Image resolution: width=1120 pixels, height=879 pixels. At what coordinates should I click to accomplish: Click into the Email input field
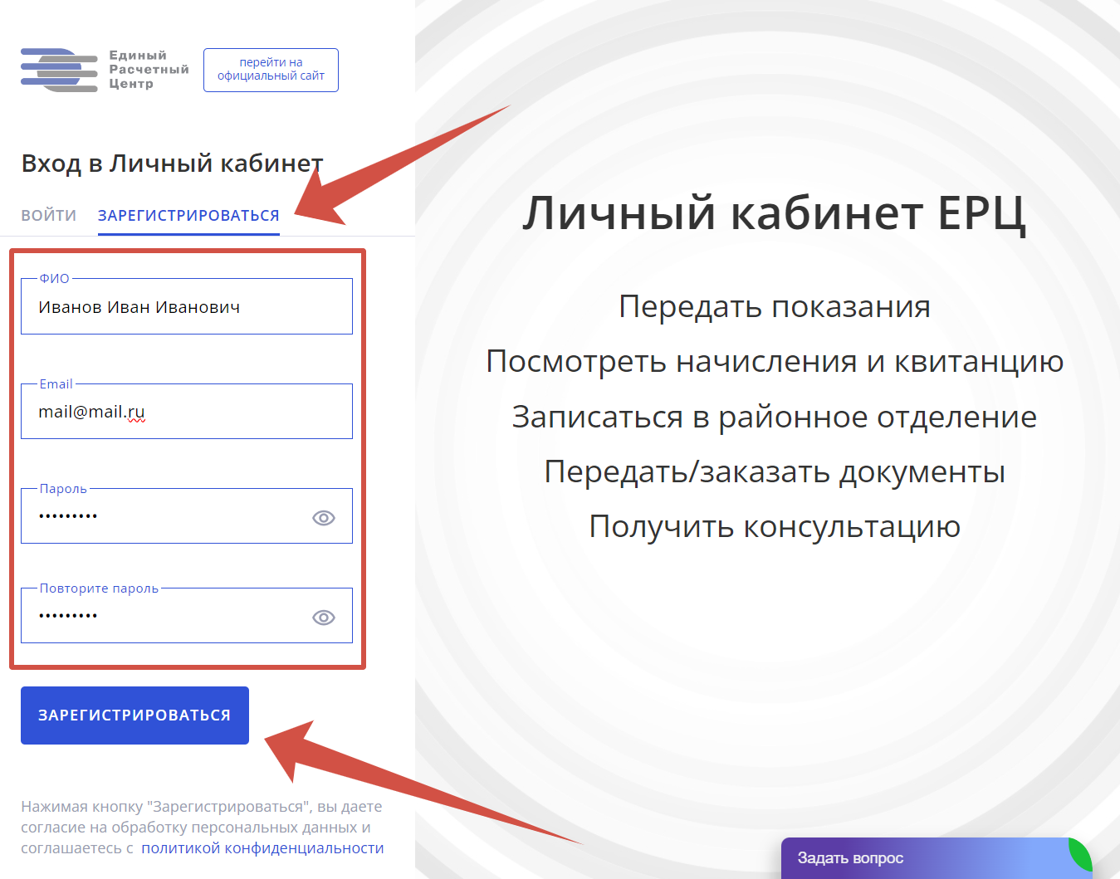tap(186, 412)
